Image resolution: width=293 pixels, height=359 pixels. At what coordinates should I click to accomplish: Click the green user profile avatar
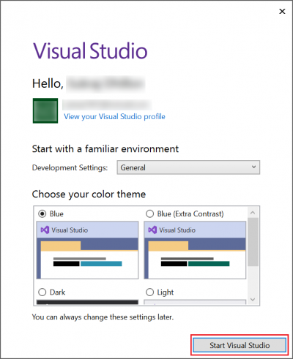click(45, 110)
